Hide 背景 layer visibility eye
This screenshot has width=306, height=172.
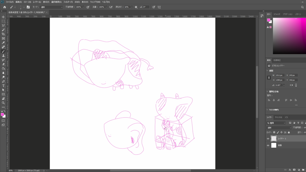pos(268,145)
